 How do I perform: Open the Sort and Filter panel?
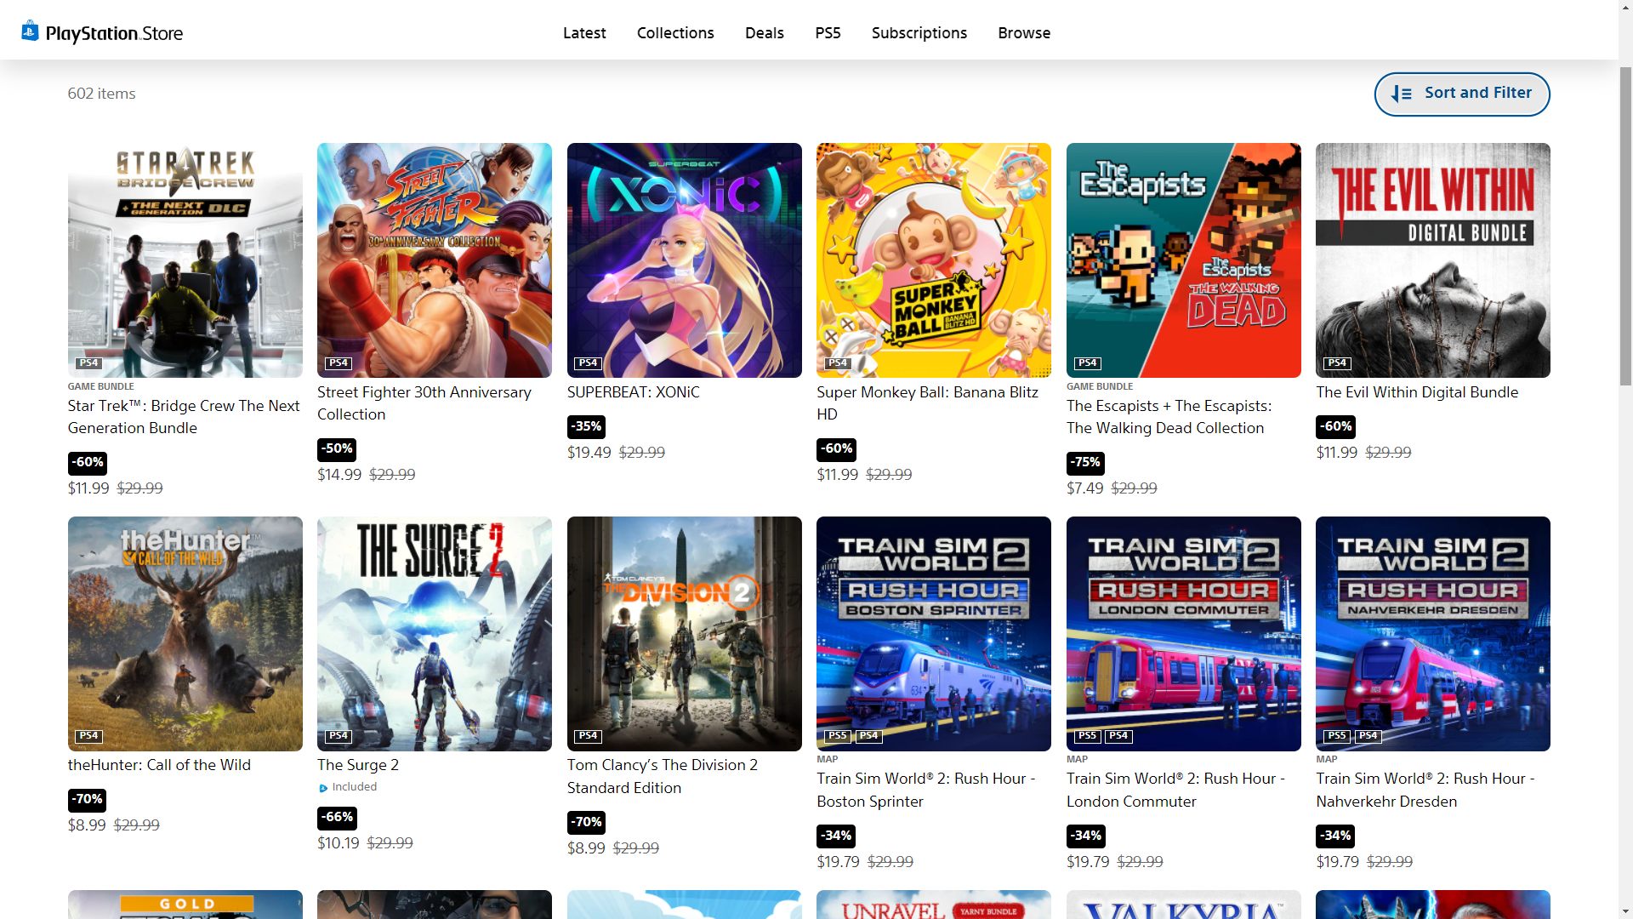pyautogui.click(x=1461, y=94)
